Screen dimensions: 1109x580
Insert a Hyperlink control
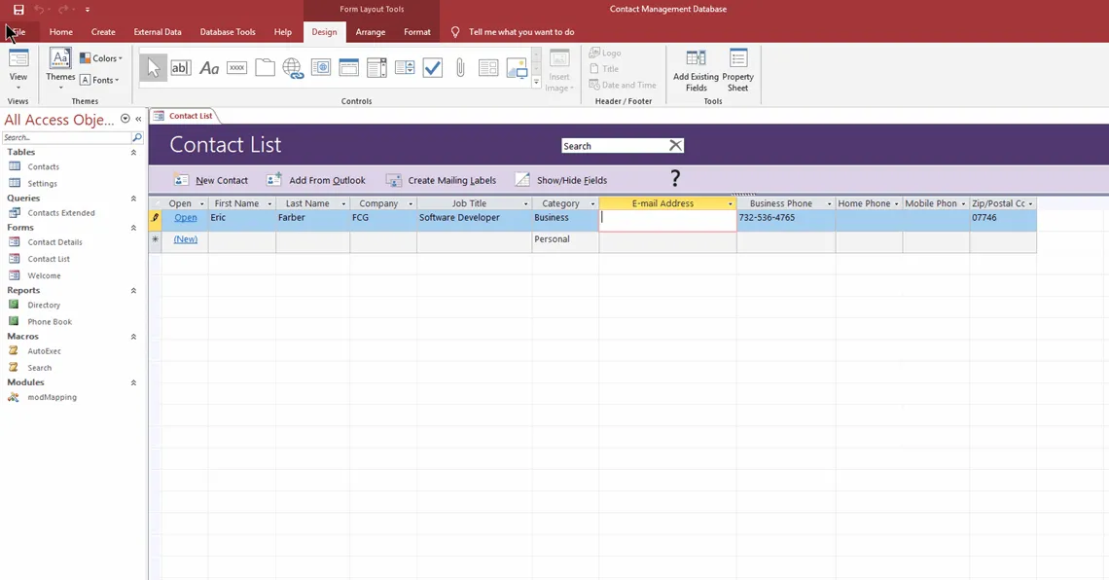pyautogui.click(x=293, y=67)
